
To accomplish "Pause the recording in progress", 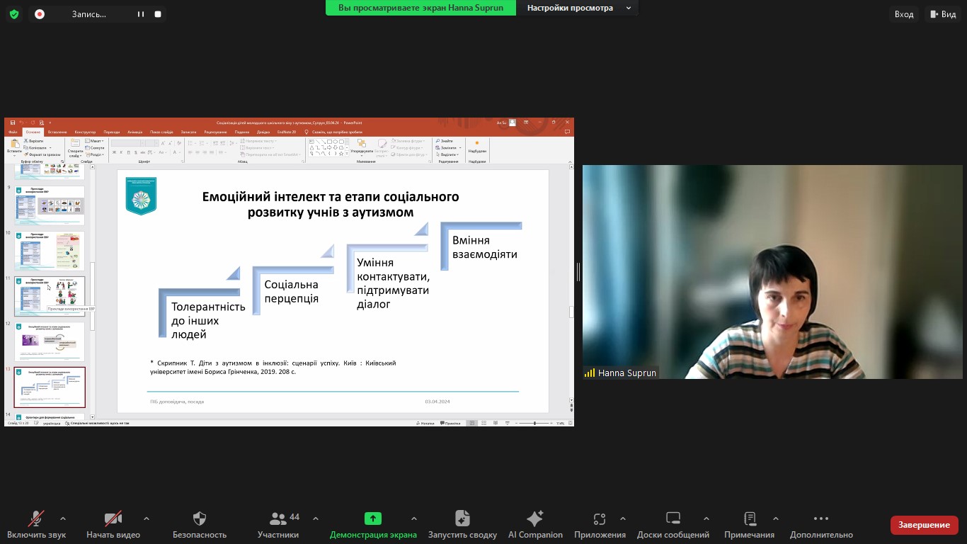I will (x=141, y=14).
